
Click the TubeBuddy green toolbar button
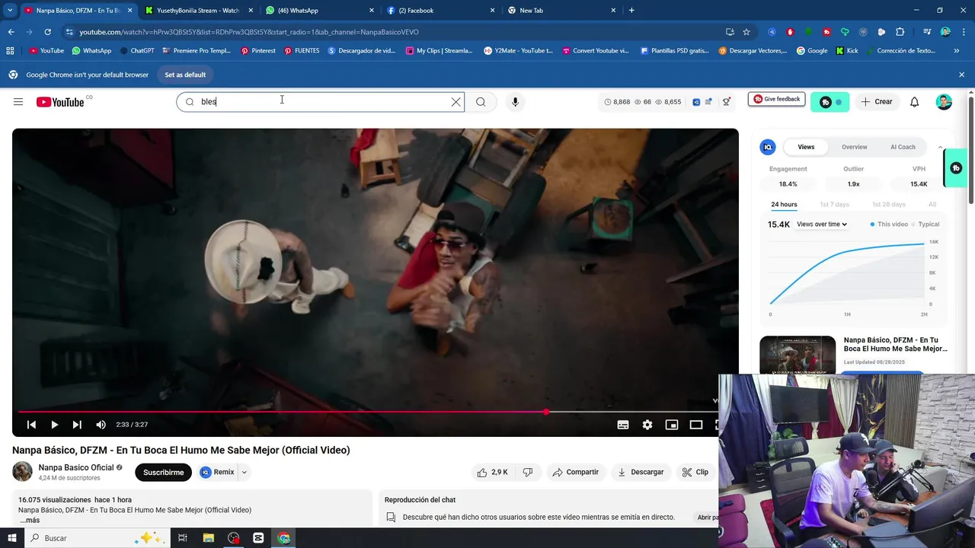[830, 102]
